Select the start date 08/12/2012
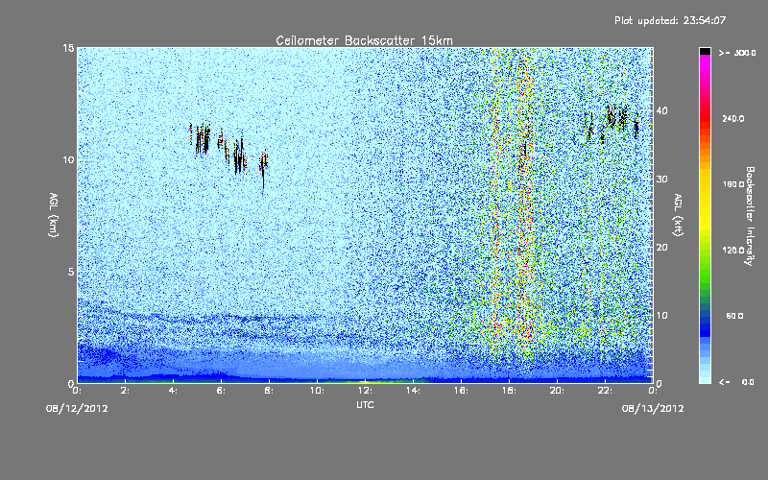Image resolution: width=768 pixels, height=480 pixels. (x=77, y=409)
